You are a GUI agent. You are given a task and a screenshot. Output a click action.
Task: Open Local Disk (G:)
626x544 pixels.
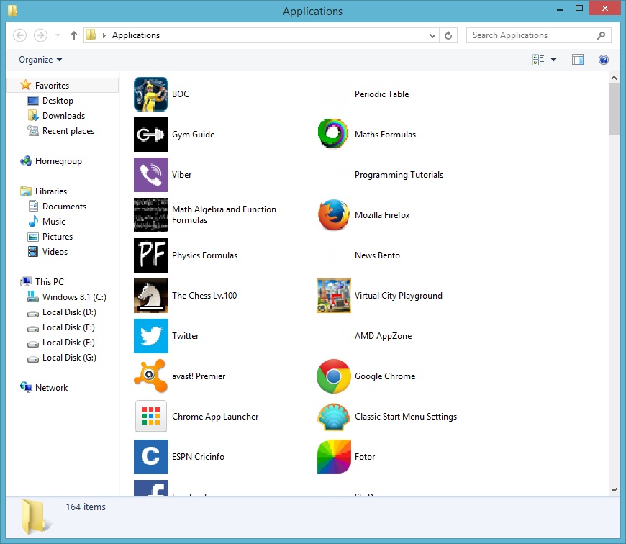[x=69, y=358]
